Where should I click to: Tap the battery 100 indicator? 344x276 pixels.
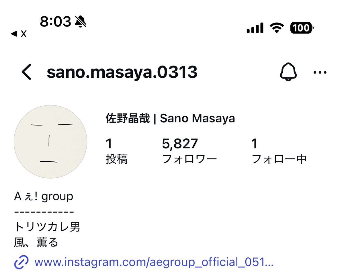[x=301, y=28]
